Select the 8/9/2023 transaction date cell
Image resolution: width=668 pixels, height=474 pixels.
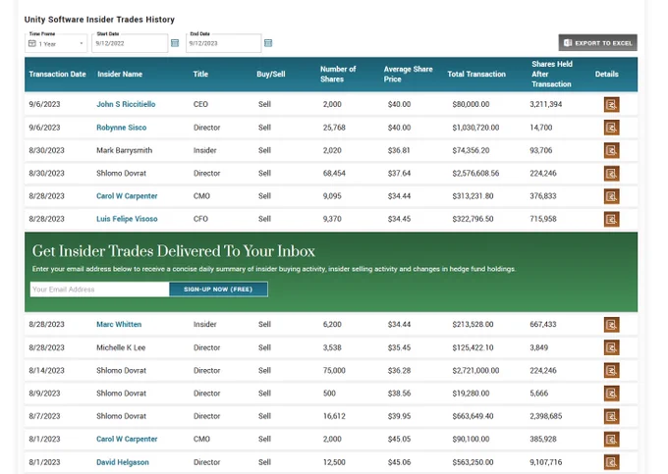click(x=44, y=394)
